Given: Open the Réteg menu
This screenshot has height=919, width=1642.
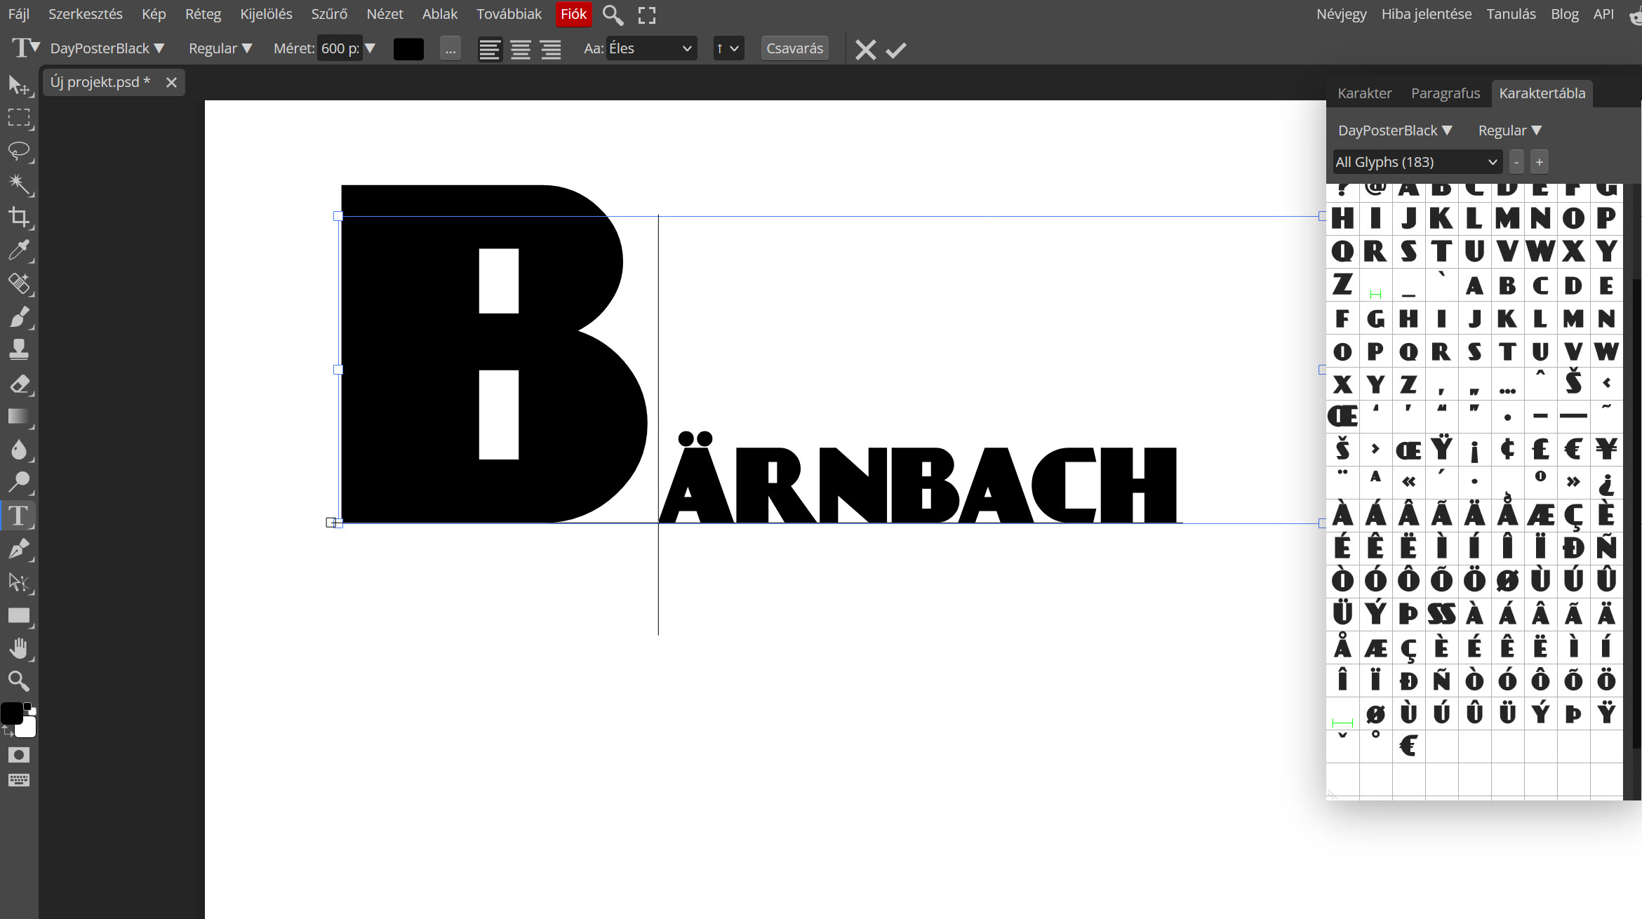Looking at the screenshot, I should point(203,14).
